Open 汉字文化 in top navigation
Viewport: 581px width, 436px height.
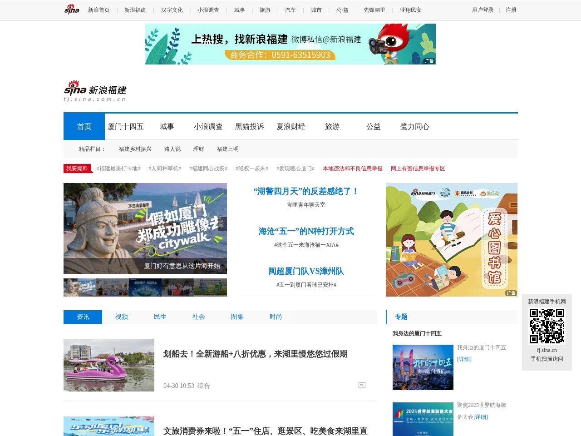(x=172, y=10)
